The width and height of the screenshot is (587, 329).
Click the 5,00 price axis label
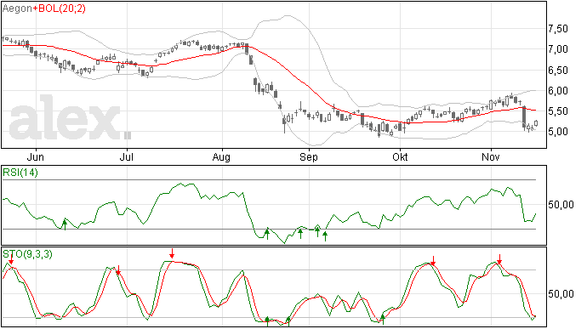click(558, 132)
